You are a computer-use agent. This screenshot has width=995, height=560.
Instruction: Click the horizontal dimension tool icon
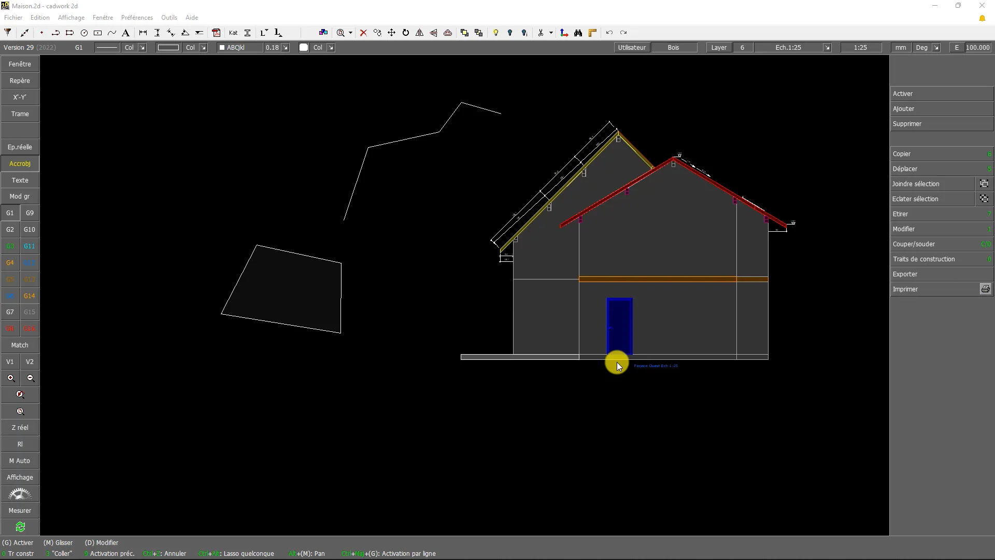(x=143, y=33)
